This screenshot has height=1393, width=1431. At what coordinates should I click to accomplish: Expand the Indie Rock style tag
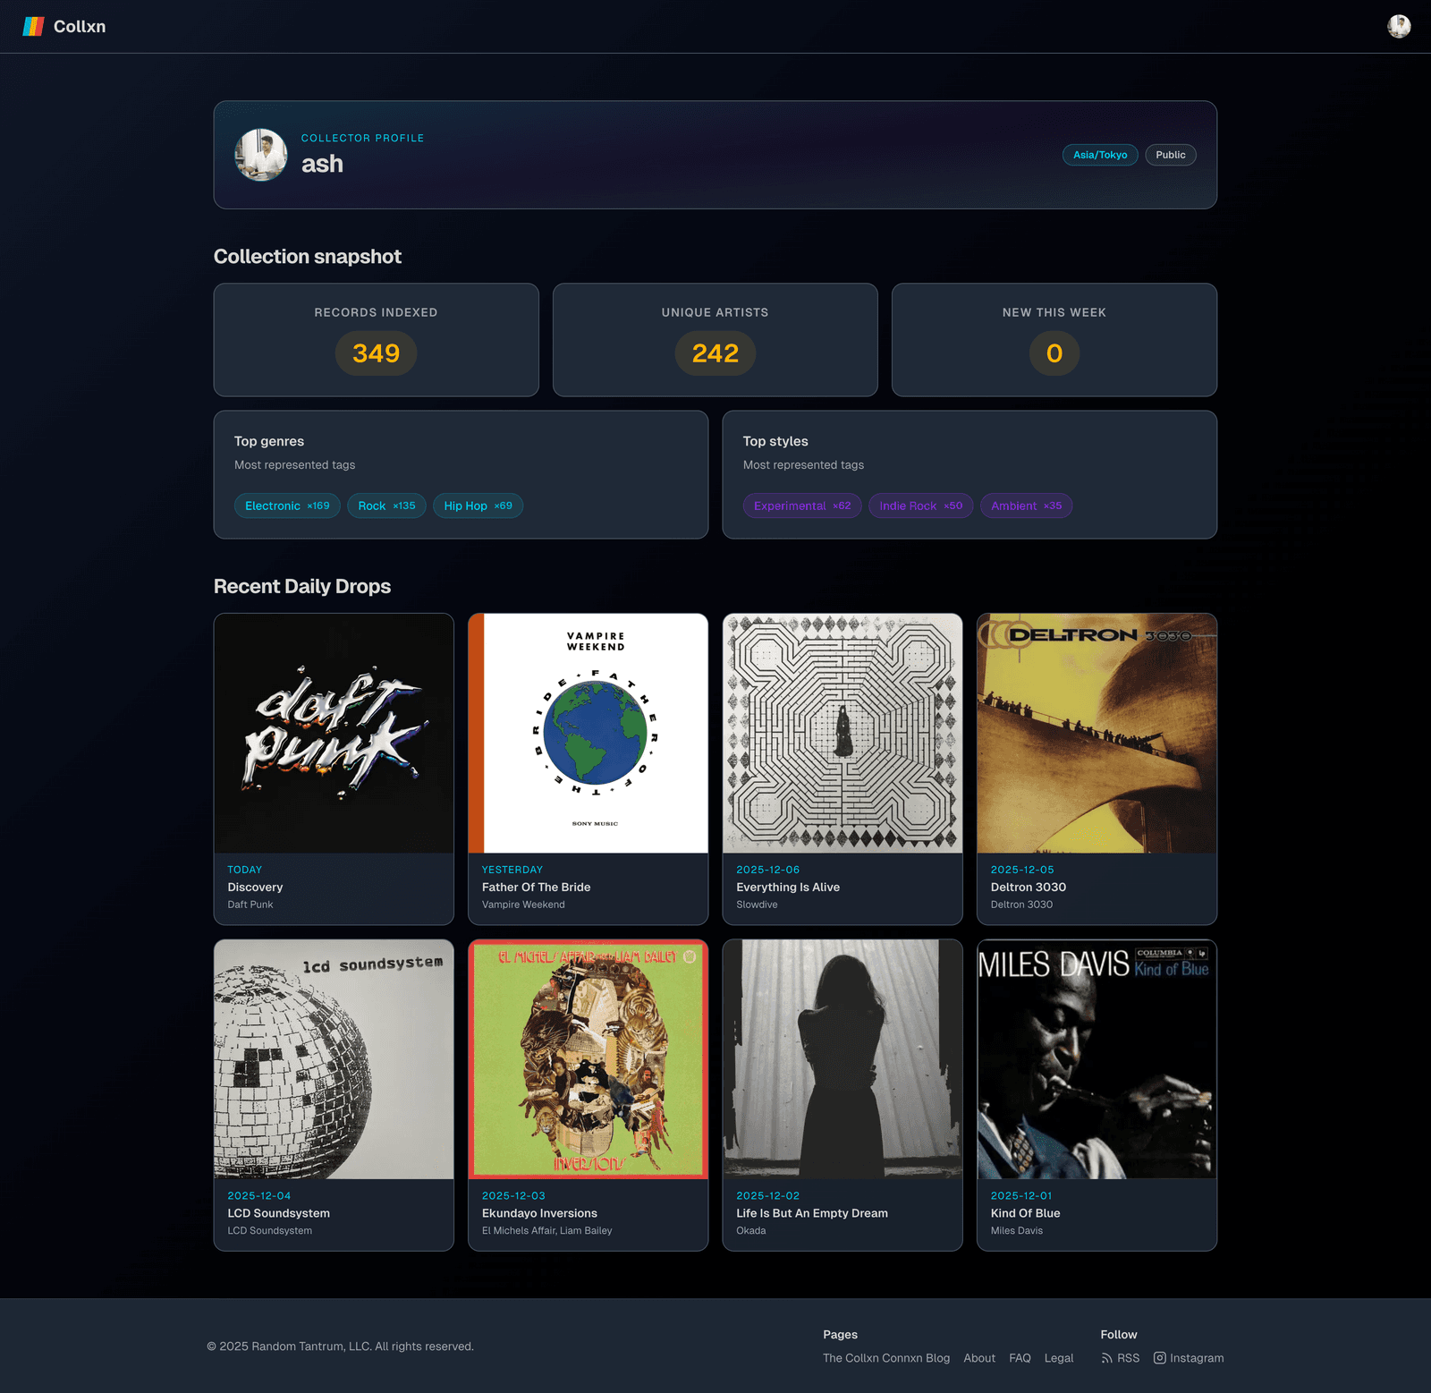[x=920, y=505]
